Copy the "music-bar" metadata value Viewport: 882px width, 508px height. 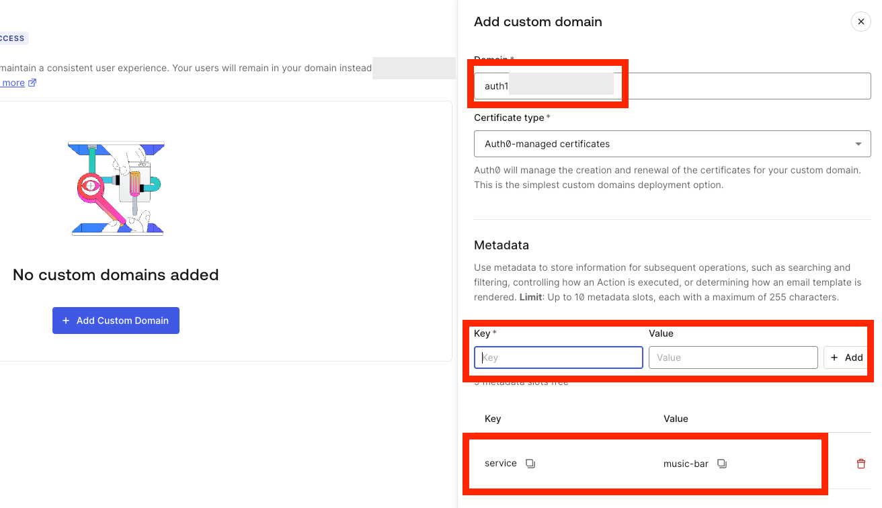point(722,464)
